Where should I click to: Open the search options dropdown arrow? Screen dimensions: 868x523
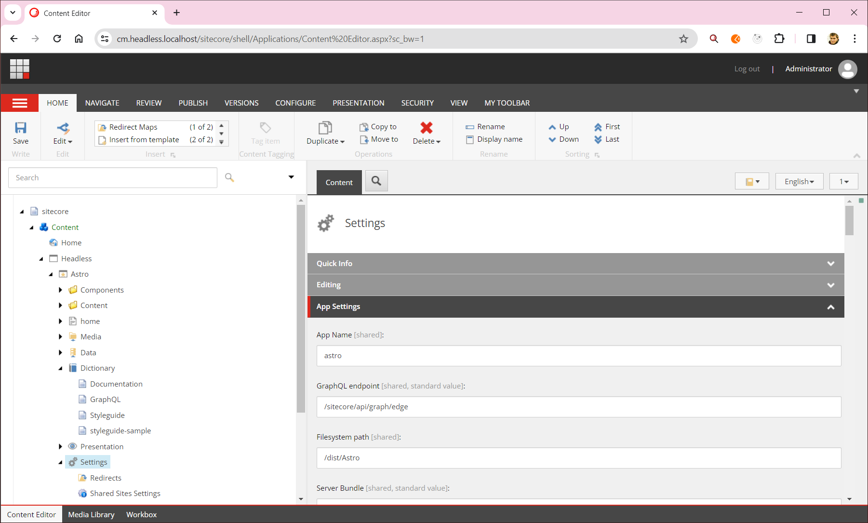[291, 177]
